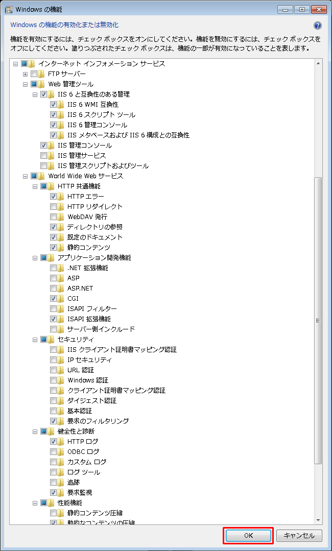Image resolution: width=332 pixels, height=551 pixels.
Task: Click the folder icon beside World Wide Web サービス
Action: [x=41, y=176]
